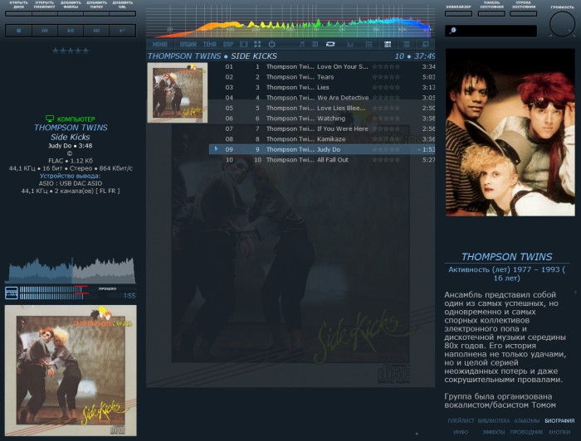Open the Опции menu
The width and height of the screenshot is (581, 441).
coord(188,44)
